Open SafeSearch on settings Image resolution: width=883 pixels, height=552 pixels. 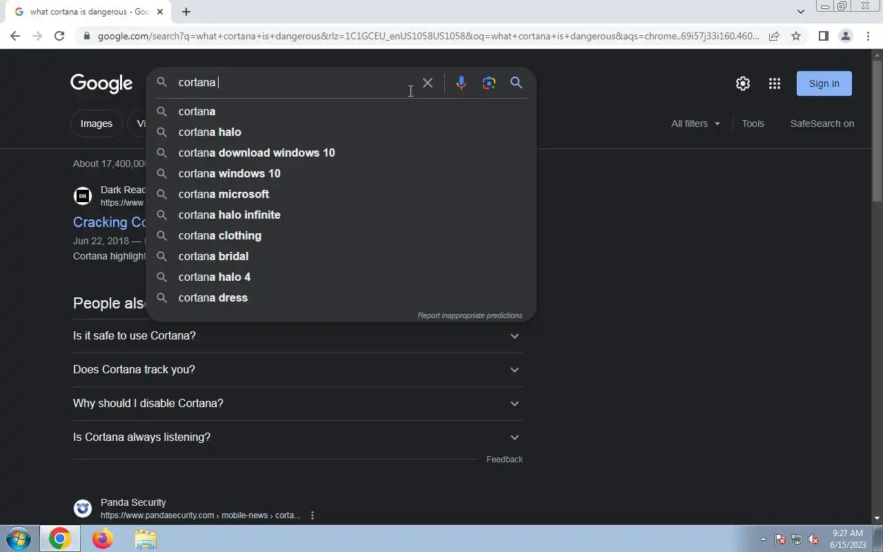click(822, 124)
